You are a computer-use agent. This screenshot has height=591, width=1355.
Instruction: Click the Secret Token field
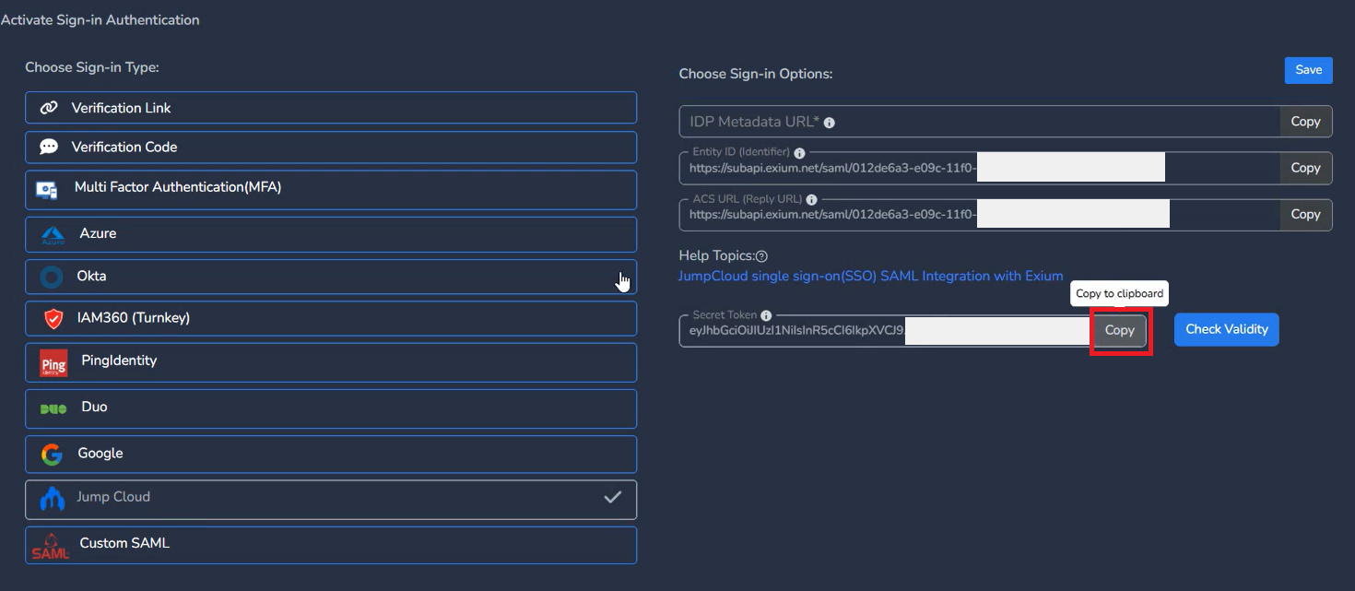click(x=886, y=330)
